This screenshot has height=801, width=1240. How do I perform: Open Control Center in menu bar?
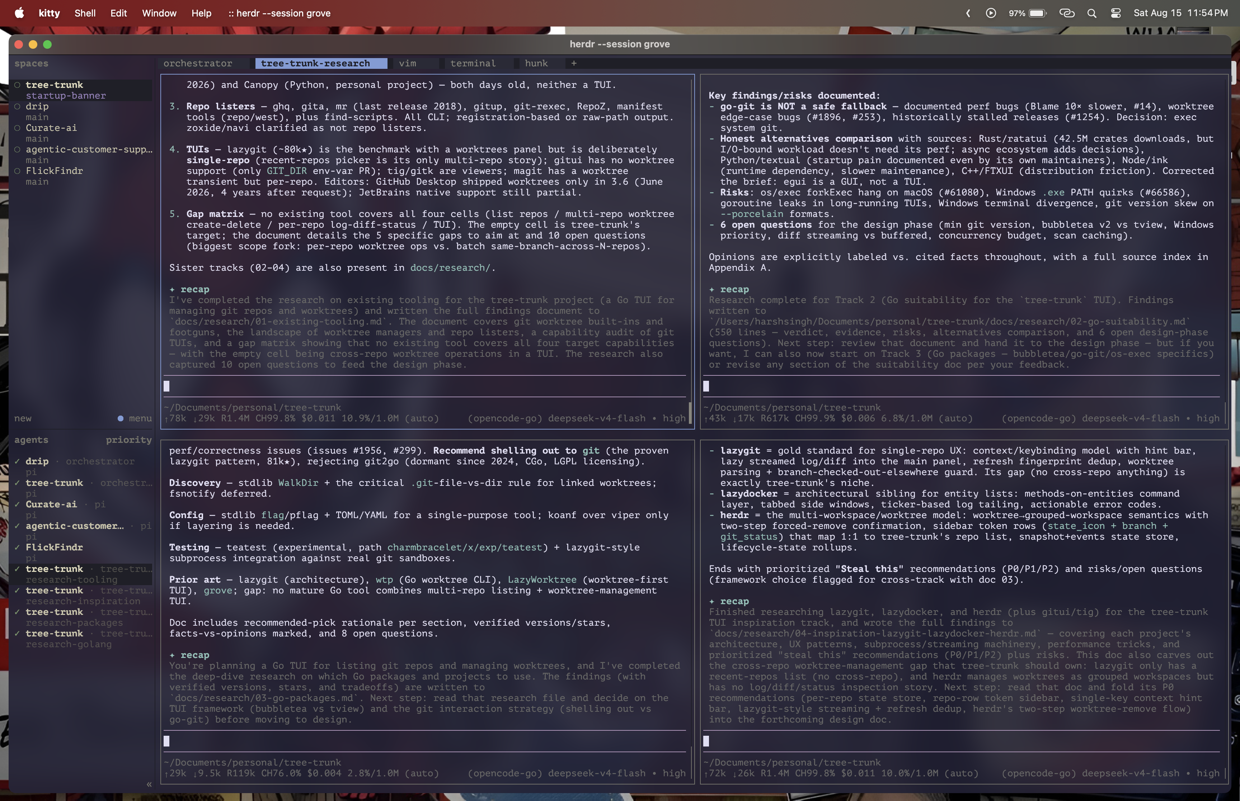click(x=1115, y=13)
